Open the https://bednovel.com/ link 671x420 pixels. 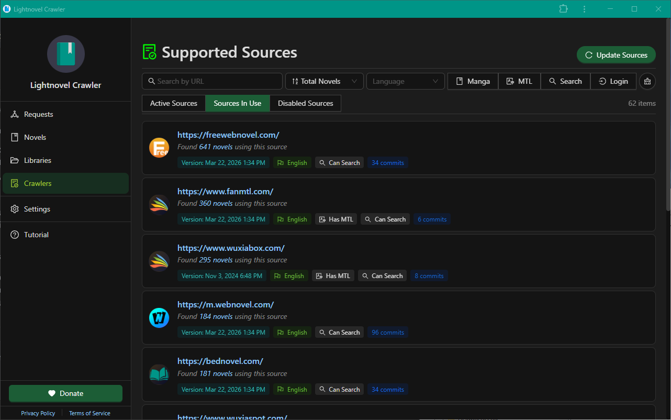click(x=220, y=361)
